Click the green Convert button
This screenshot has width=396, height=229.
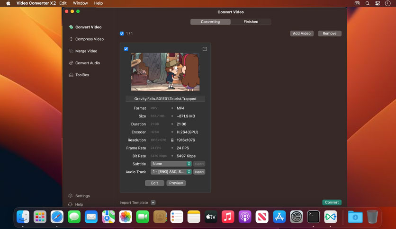pyautogui.click(x=332, y=202)
